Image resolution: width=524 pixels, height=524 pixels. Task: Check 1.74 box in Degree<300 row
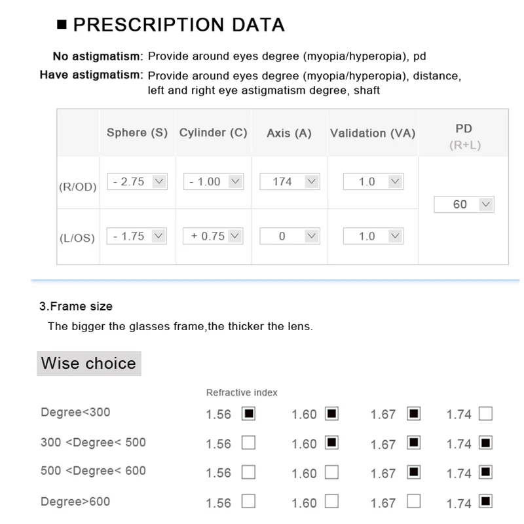pos(485,413)
